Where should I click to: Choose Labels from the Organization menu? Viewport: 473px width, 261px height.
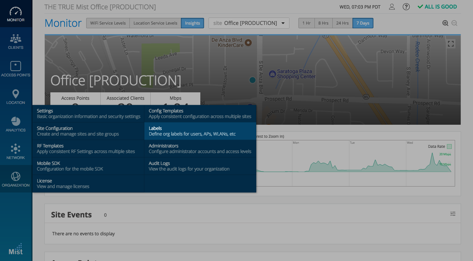(200, 131)
